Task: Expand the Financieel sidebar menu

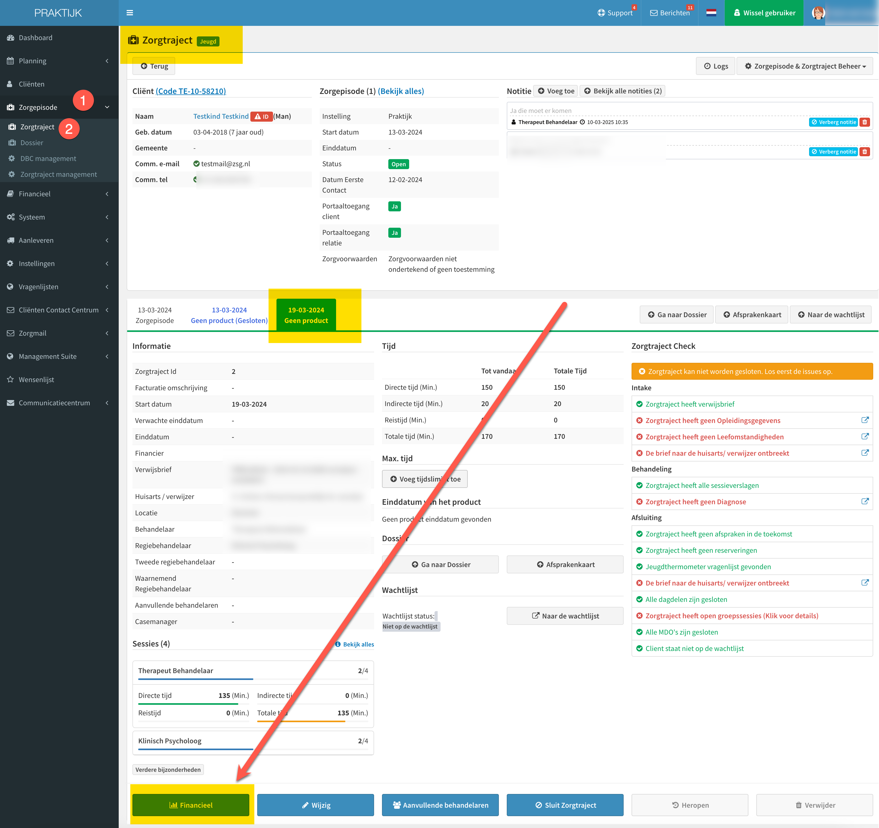Action: point(59,194)
